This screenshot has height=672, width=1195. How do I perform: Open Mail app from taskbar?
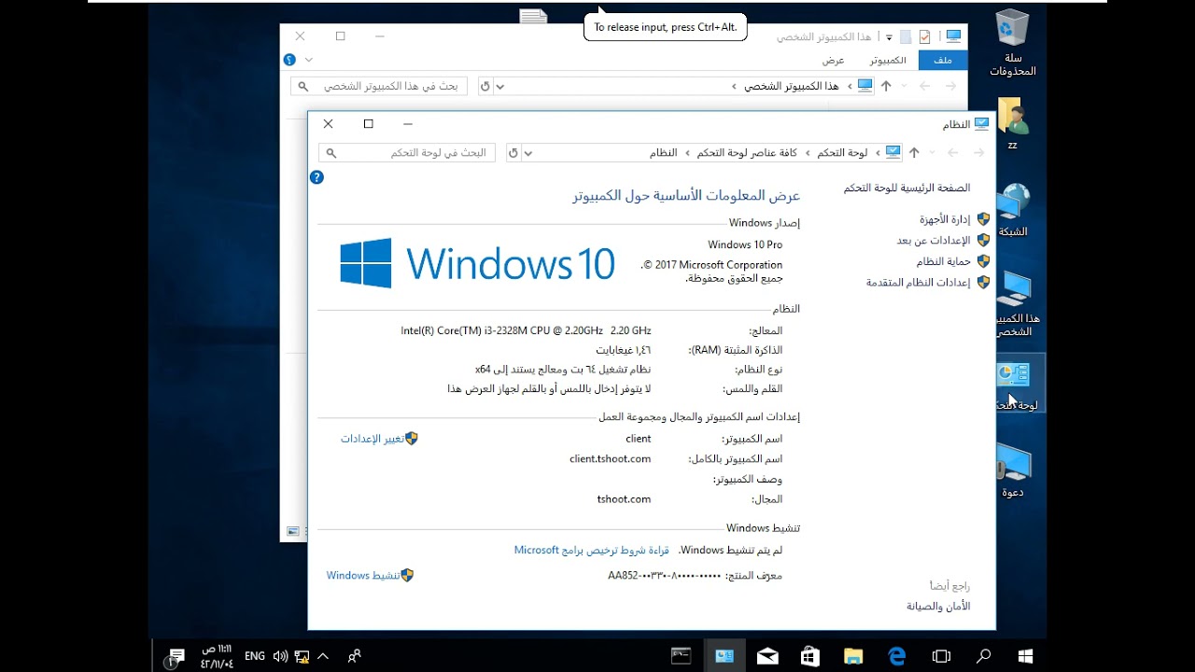click(x=767, y=656)
